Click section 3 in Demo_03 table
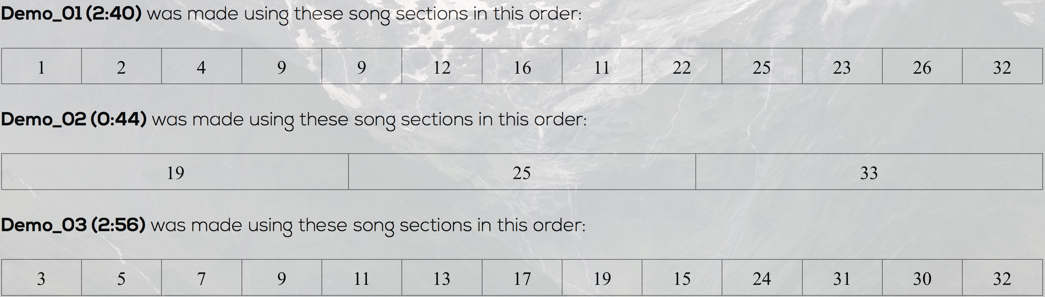The image size is (1045, 297). point(42,277)
